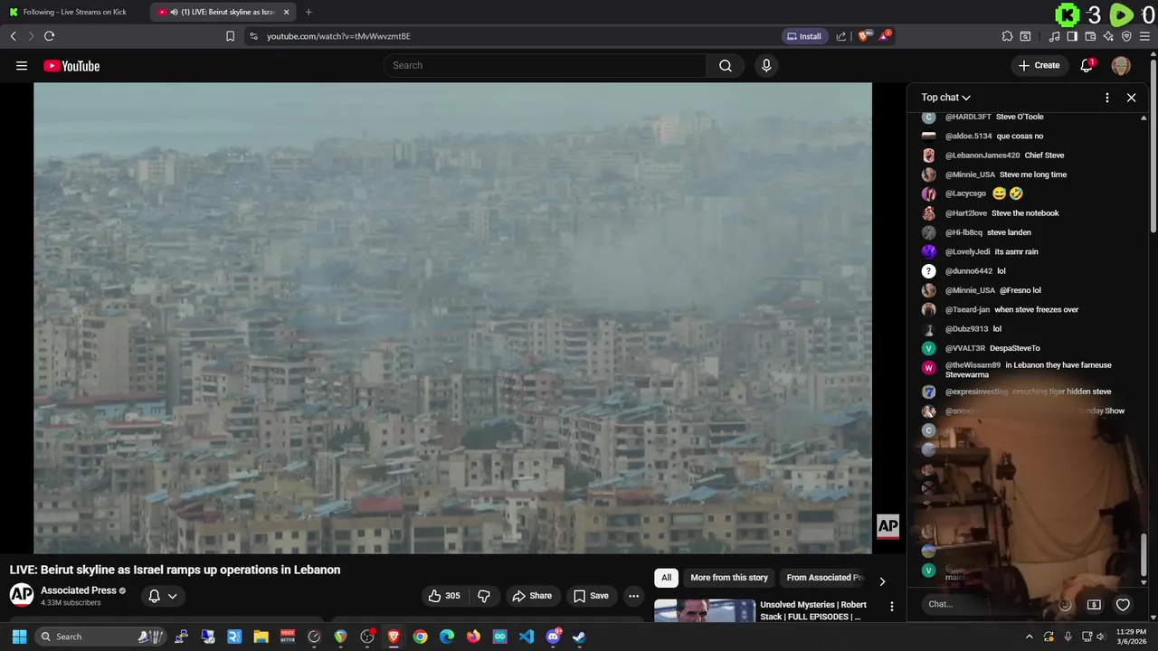1158x651 pixels.
Task: Open Google Chrome from taskbar
Action: pos(420,637)
